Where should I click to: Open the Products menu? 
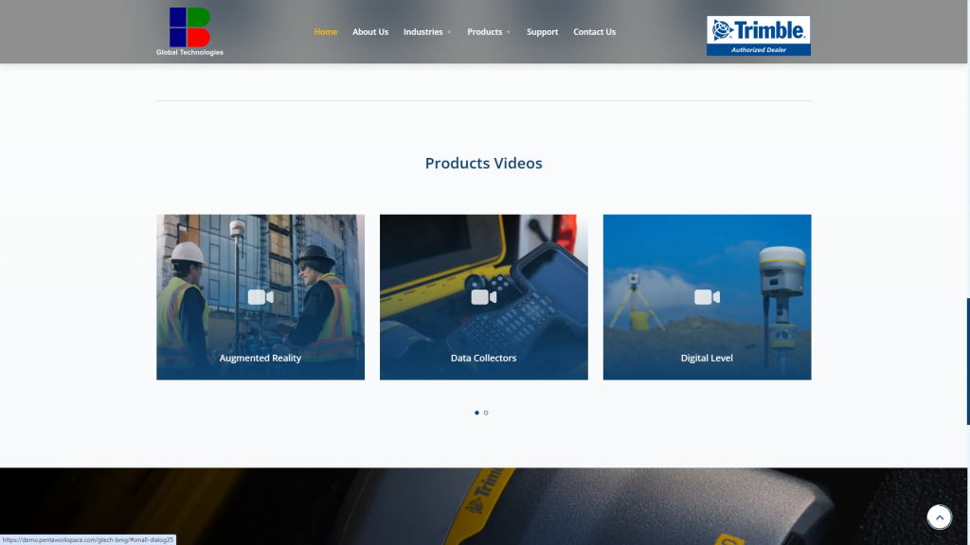(x=484, y=31)
